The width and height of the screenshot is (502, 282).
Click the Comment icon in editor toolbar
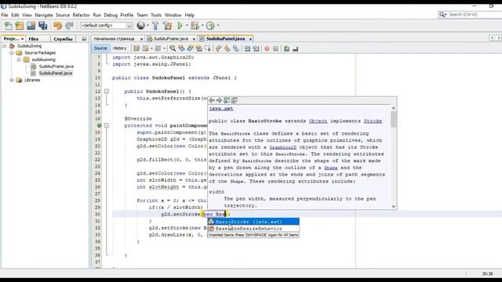286,49
